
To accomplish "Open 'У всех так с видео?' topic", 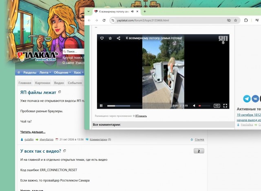I will click(41, 151).
